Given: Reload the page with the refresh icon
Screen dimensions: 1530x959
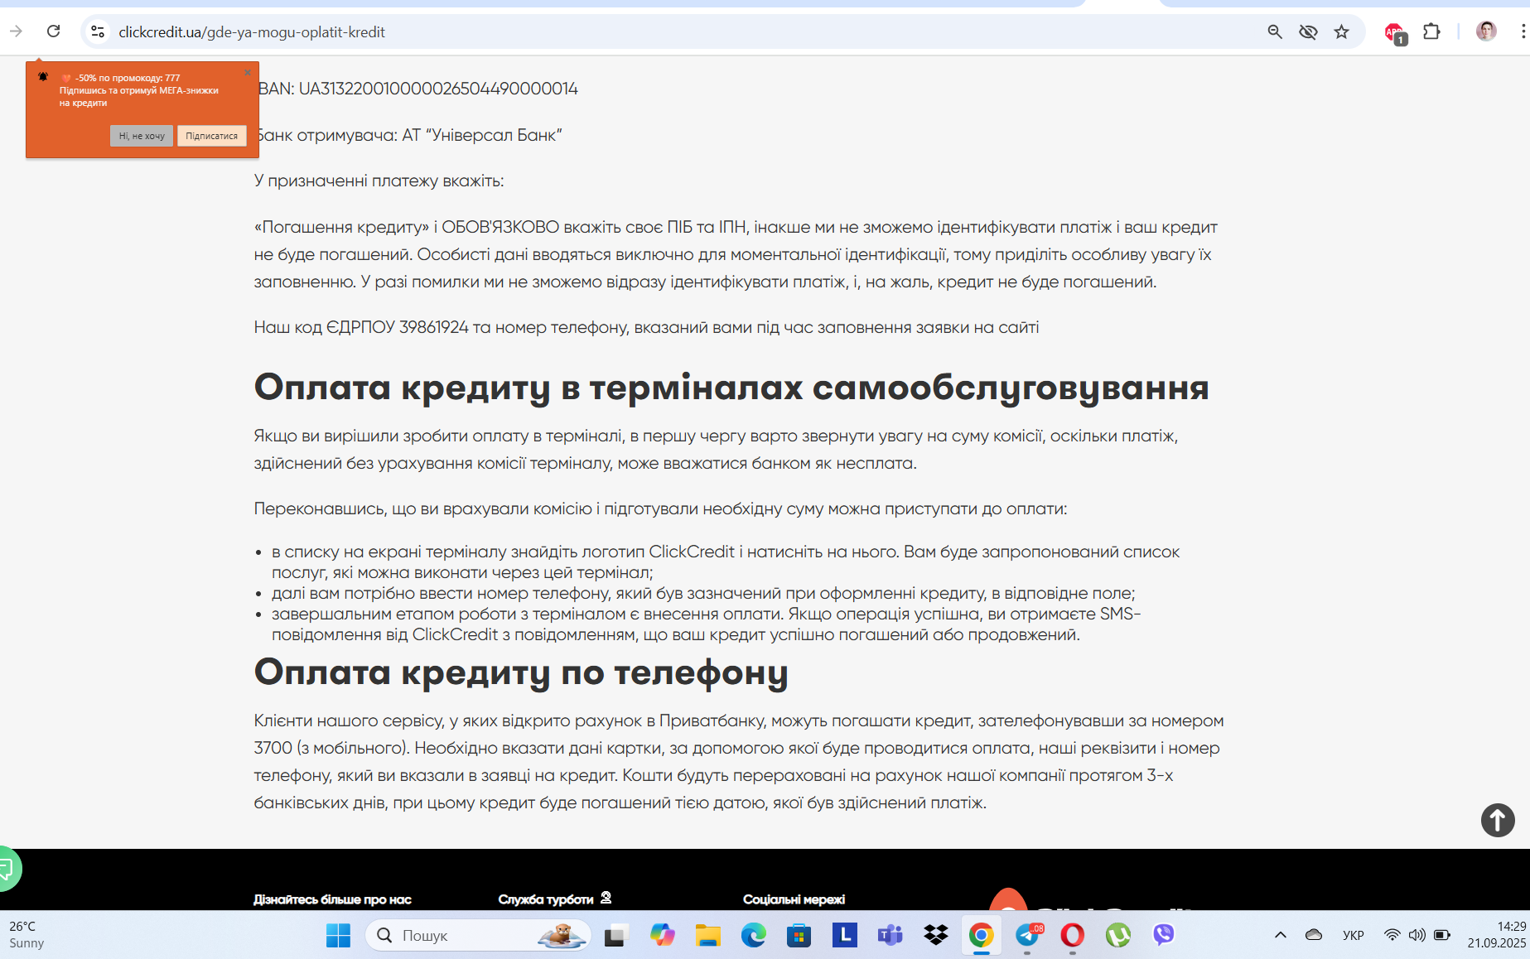Looking at the screenshot, I should [x=54, y=31].
